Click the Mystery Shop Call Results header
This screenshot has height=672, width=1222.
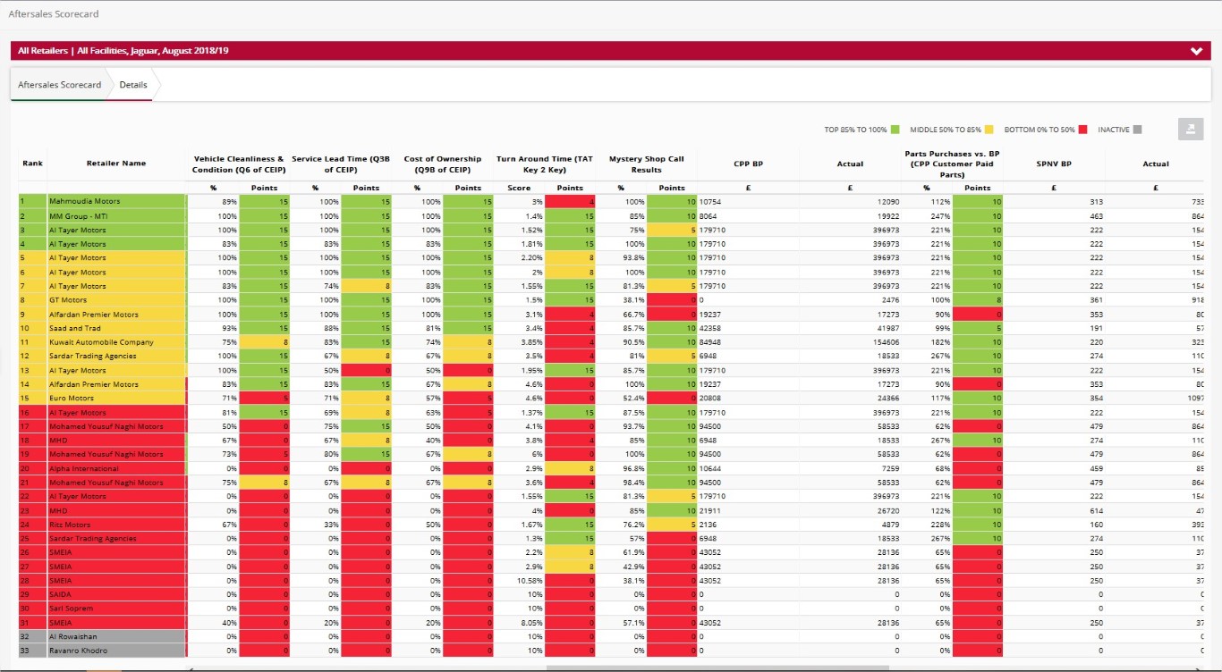click(646, 164)
